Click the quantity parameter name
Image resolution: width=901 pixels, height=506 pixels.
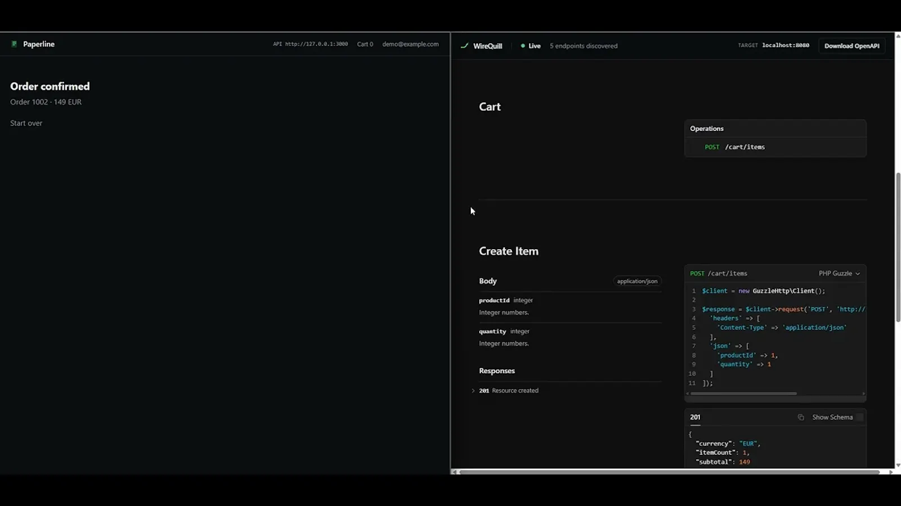point(492,332)
